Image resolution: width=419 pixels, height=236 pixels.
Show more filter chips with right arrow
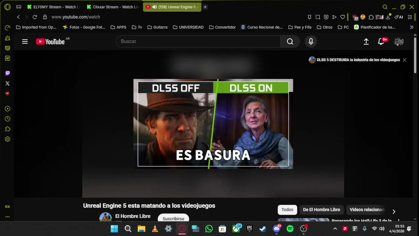(394, 211)
